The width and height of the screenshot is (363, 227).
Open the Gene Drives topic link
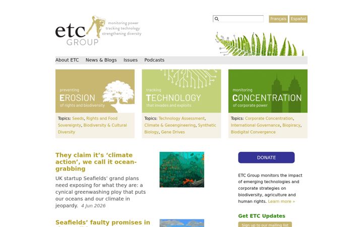point(173,132)
